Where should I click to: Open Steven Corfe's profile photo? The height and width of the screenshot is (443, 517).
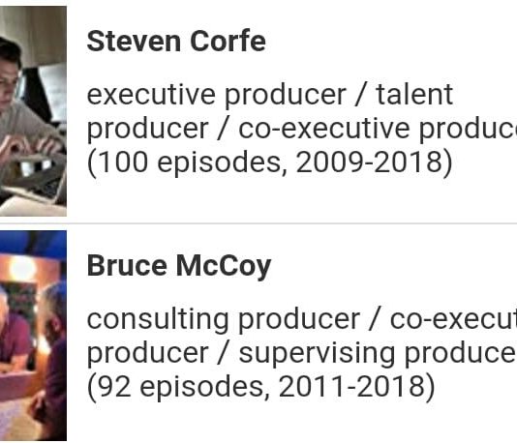(33, 111)
